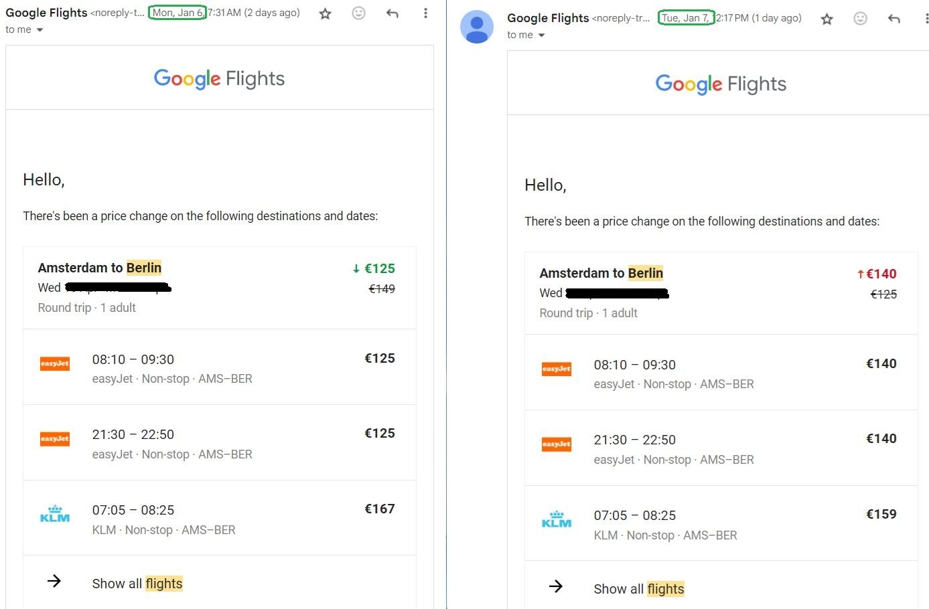This screenshot has width=929, height=609.
Task: Click 'Amsterdam to Berlin' heading in right email
Action: click(x=601, y=273)
